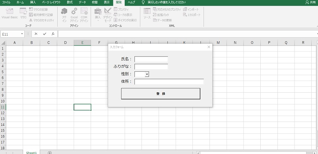Toggle デザインモード design mode
This screenshot has width=318, height=154.
coord(108,15)
